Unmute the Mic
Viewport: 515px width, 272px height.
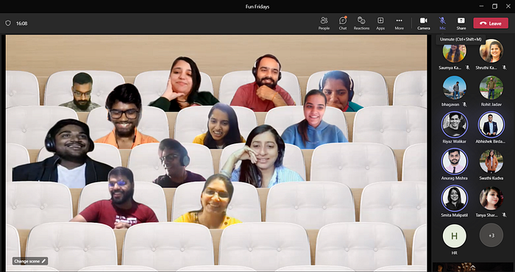(442, 24)
